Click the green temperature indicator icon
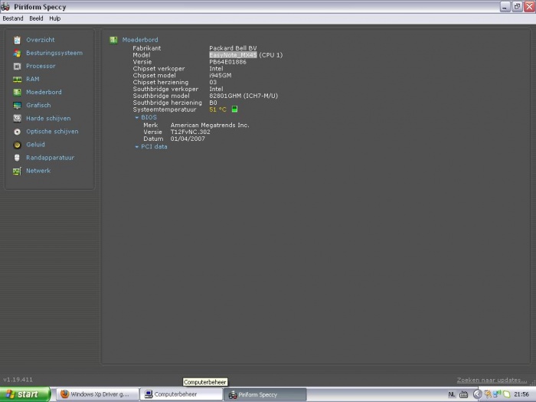Screen dimensions: 536x402 point(234,109)
